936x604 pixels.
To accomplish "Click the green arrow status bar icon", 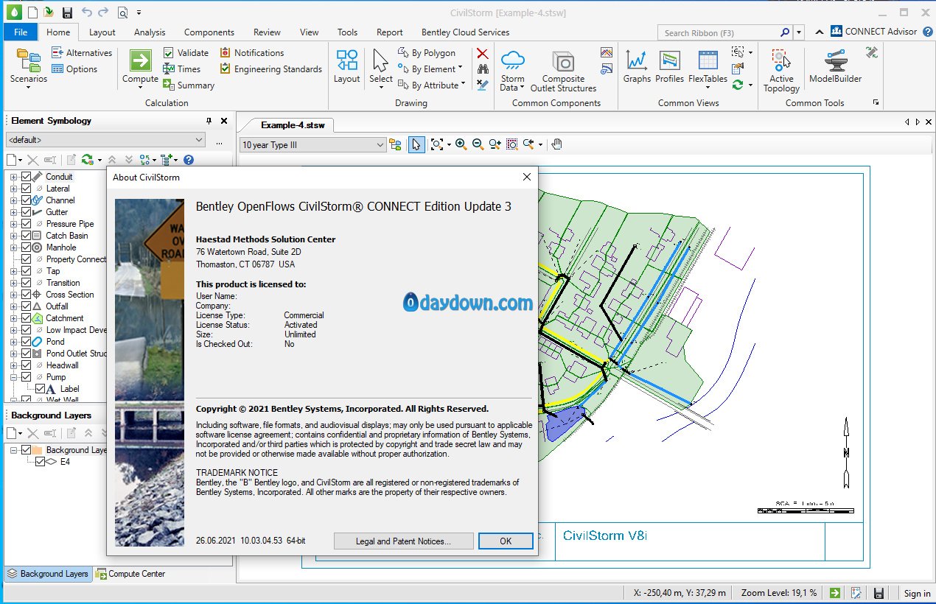I will click(x=834, y=593).
